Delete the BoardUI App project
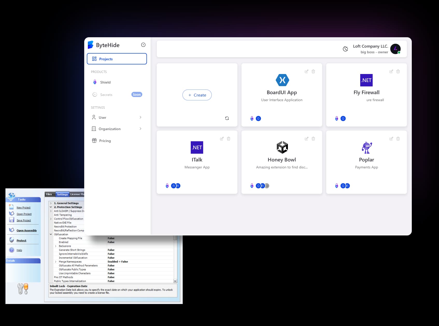The image size is (439, 326). tap(313, 71)
